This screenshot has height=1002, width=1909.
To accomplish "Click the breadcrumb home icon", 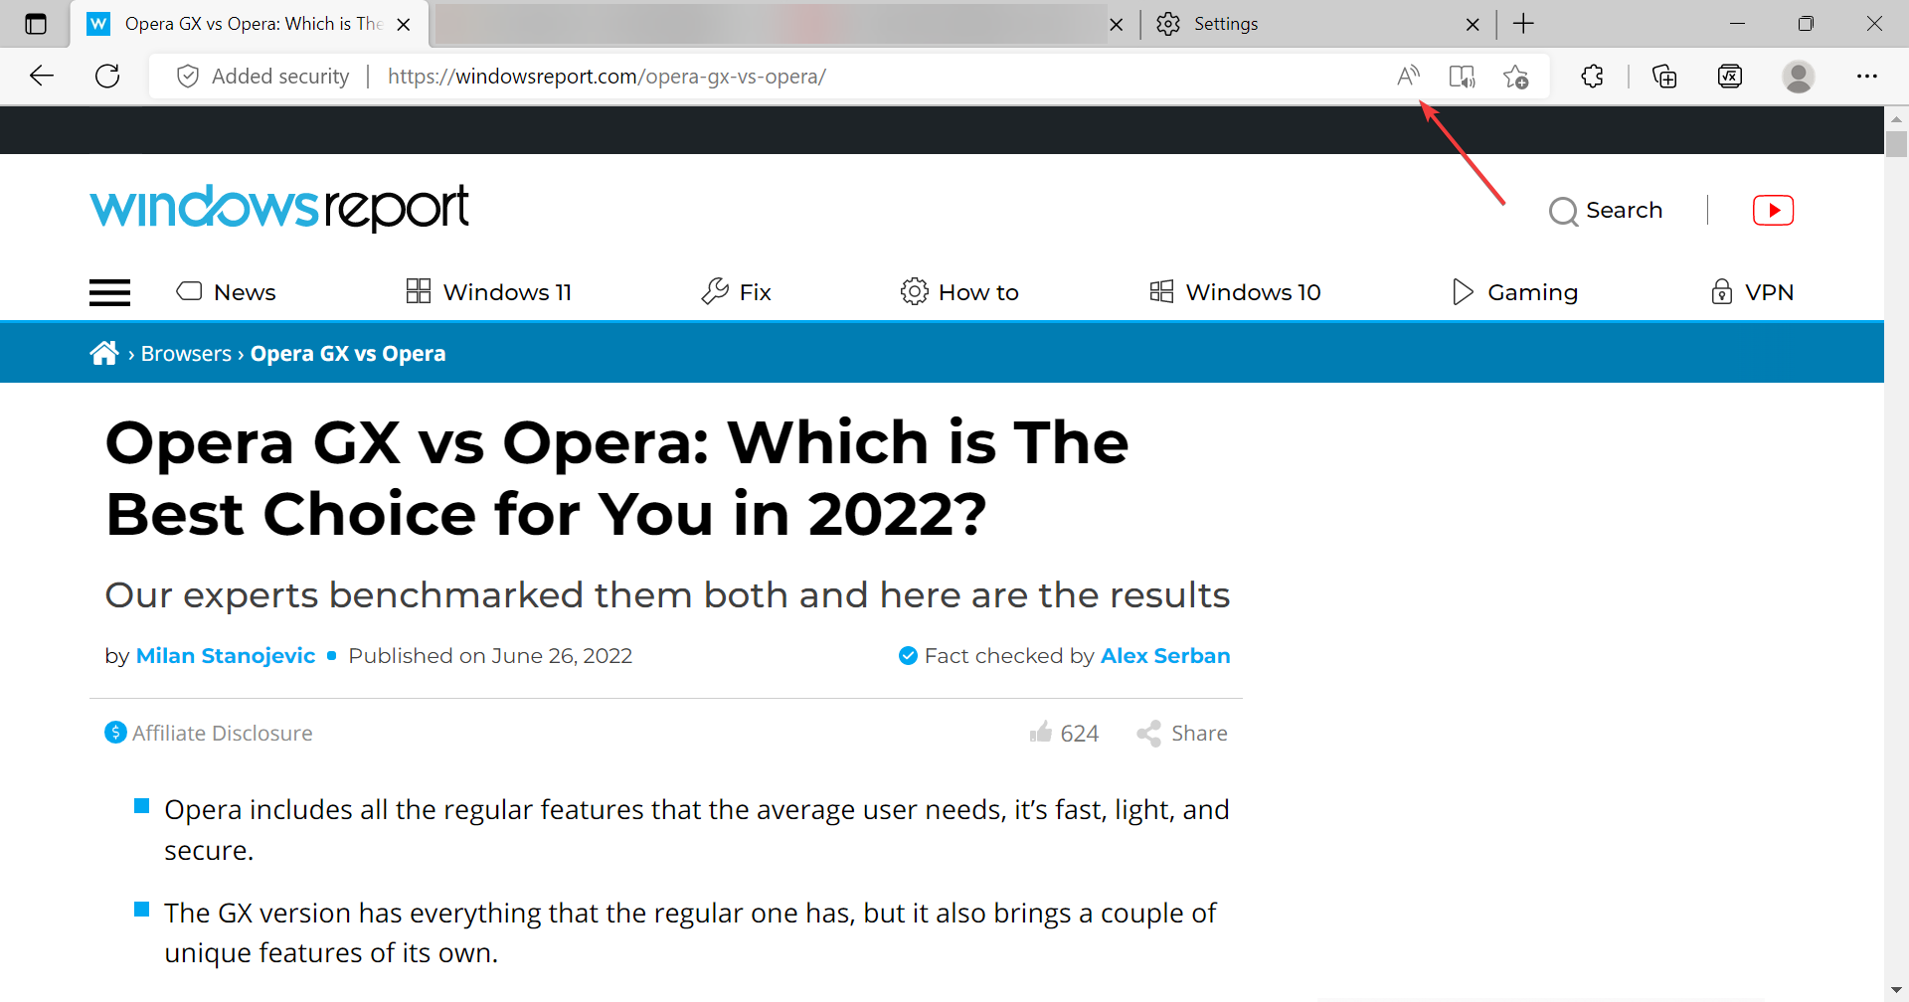I will point(104,353).
